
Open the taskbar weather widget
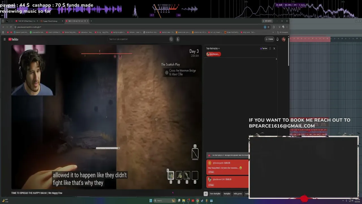tap(5, 201)
